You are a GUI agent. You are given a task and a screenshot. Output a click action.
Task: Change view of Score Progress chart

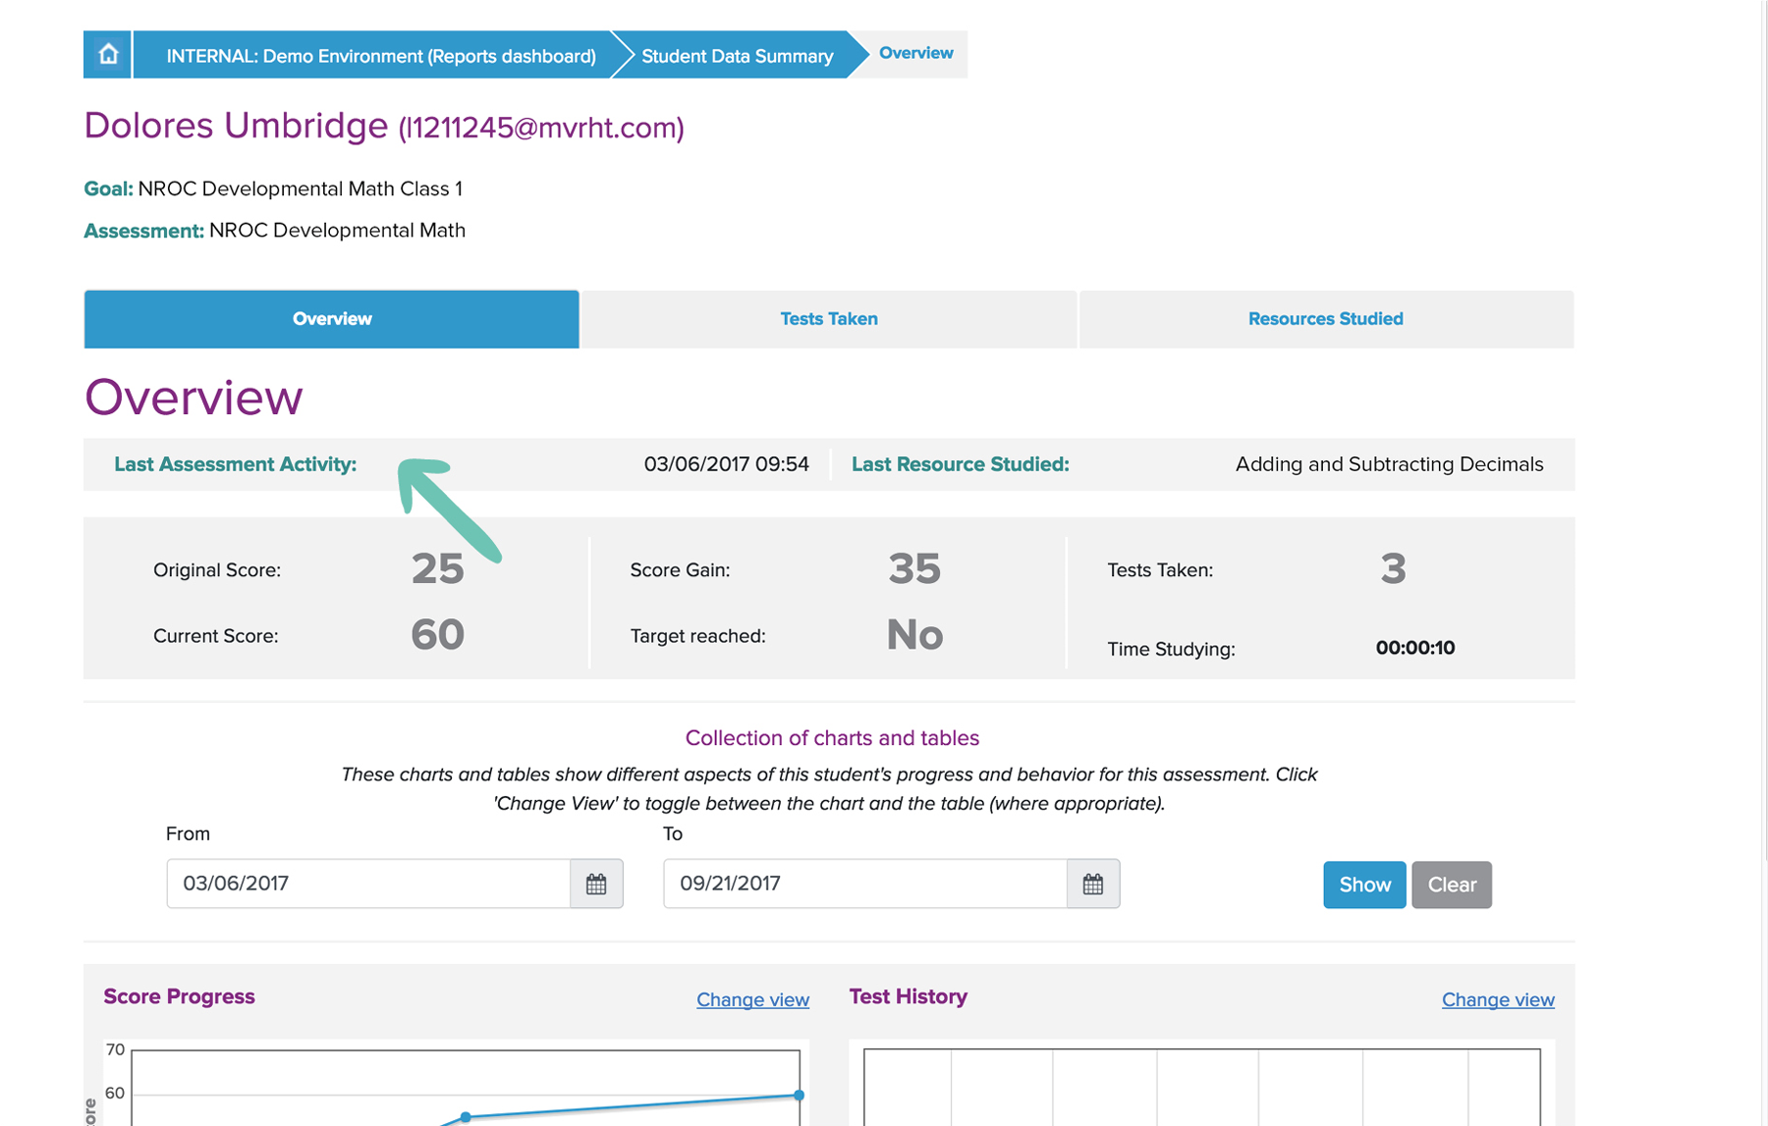point(752,999)
